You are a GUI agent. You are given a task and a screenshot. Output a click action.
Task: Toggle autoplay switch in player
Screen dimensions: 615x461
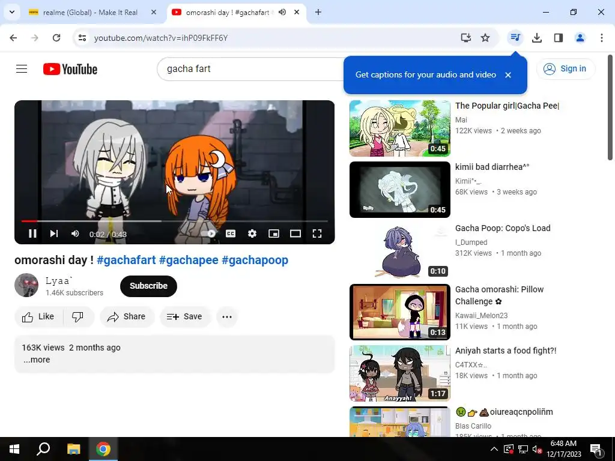tap(208, 234)
